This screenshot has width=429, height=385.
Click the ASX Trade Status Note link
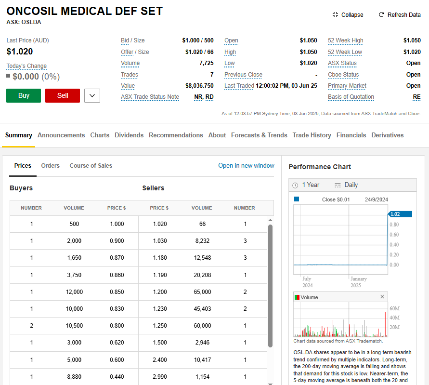tap(150, 97)
